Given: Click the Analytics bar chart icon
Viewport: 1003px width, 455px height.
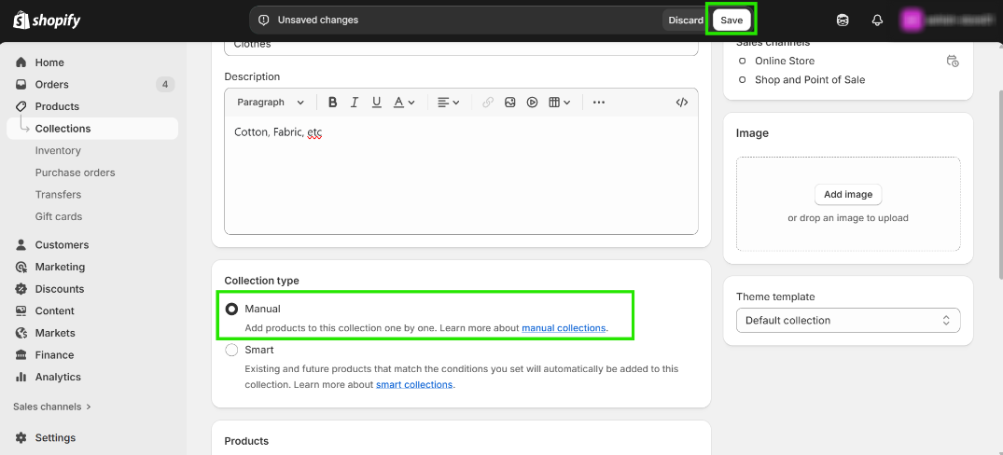Looking at the screenshot, I should coord(21,377).
